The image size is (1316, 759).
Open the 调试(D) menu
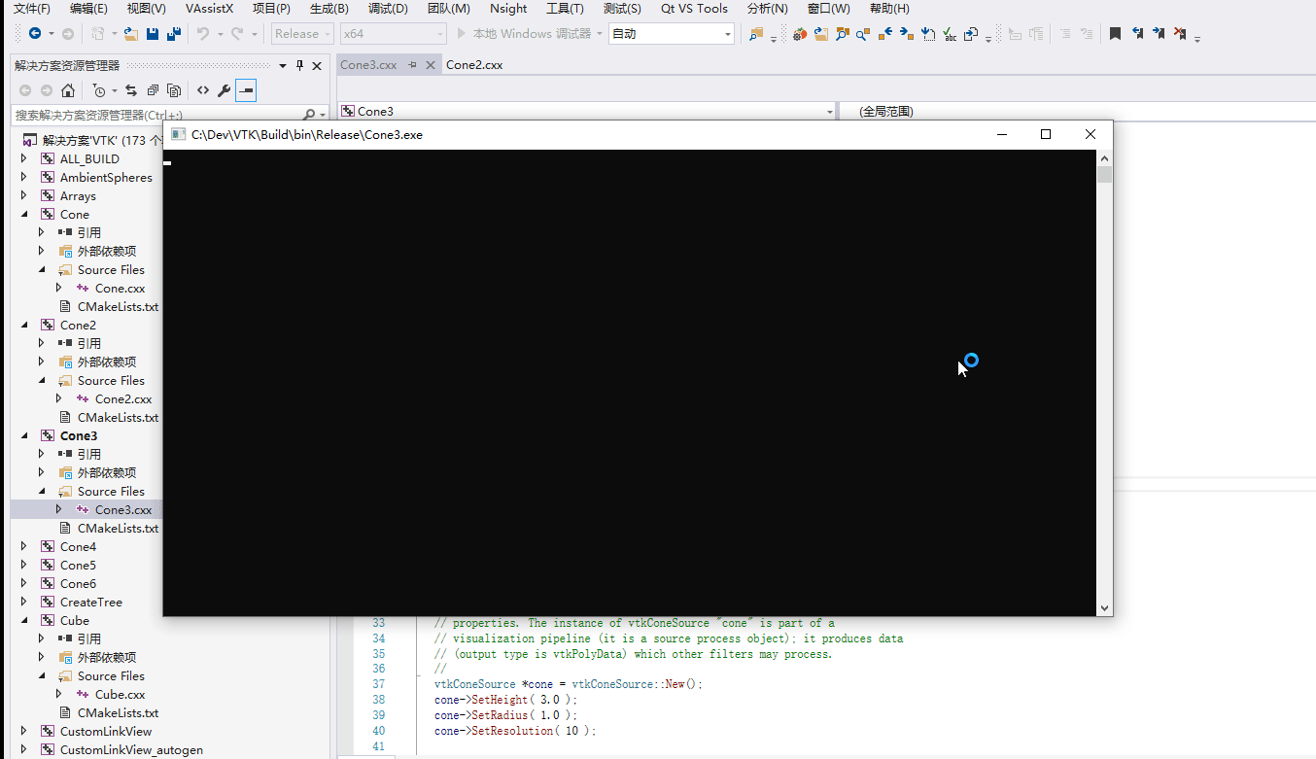388,9
